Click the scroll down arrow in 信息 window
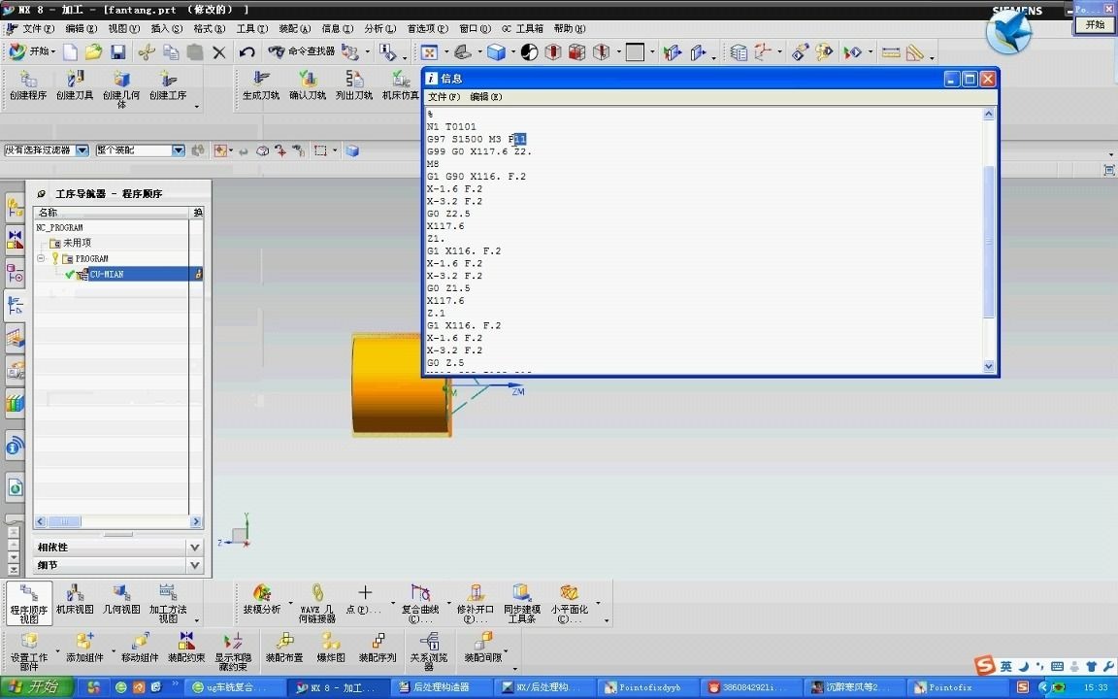Viewport: 1118px width, 699px height. point(988,366)
